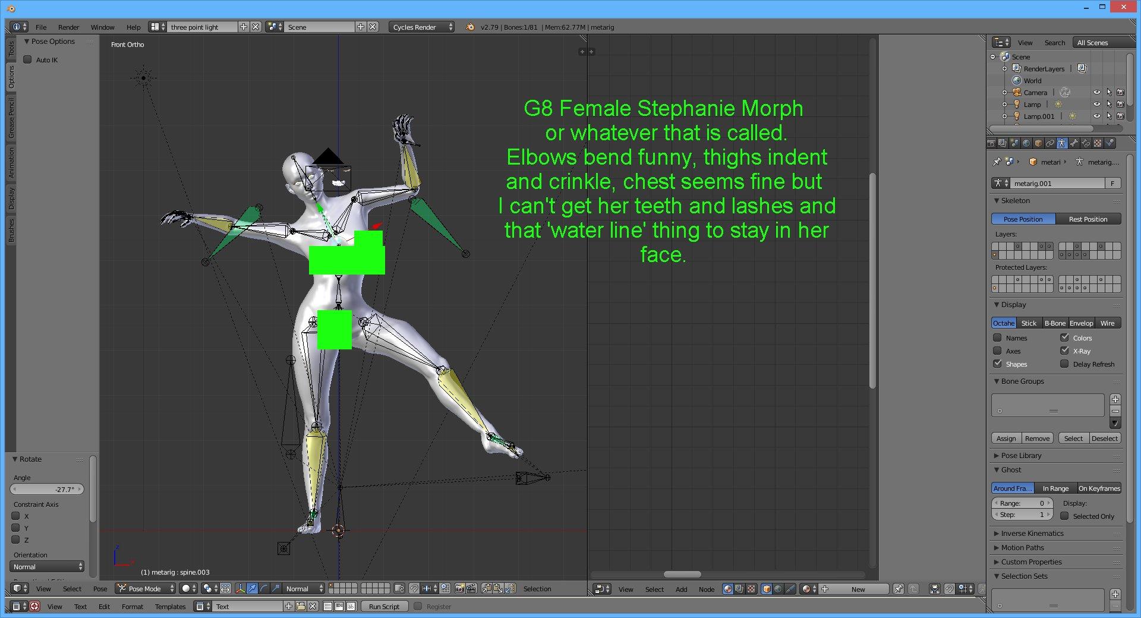
Task: Open the Bone Constraints properties tab icon
Action: click(x=1086, y=143)
